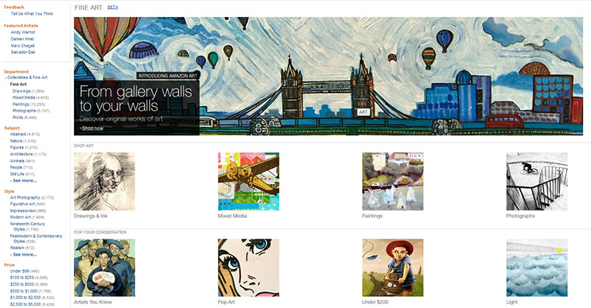Choose the Photographs black-and-white cyclist image
Image resolution: width=591 pixels, height=308 pixels.
pyautogui.click(x=537, y=182)
